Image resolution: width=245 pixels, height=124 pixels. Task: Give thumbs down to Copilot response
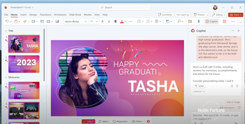[237, 86]
